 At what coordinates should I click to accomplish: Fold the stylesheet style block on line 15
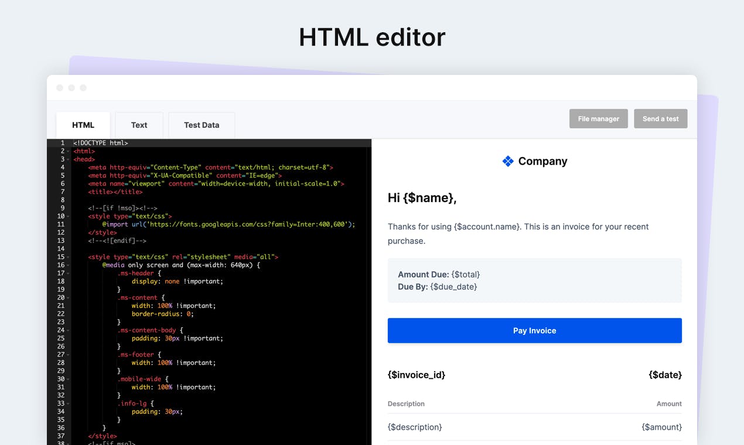68,257
